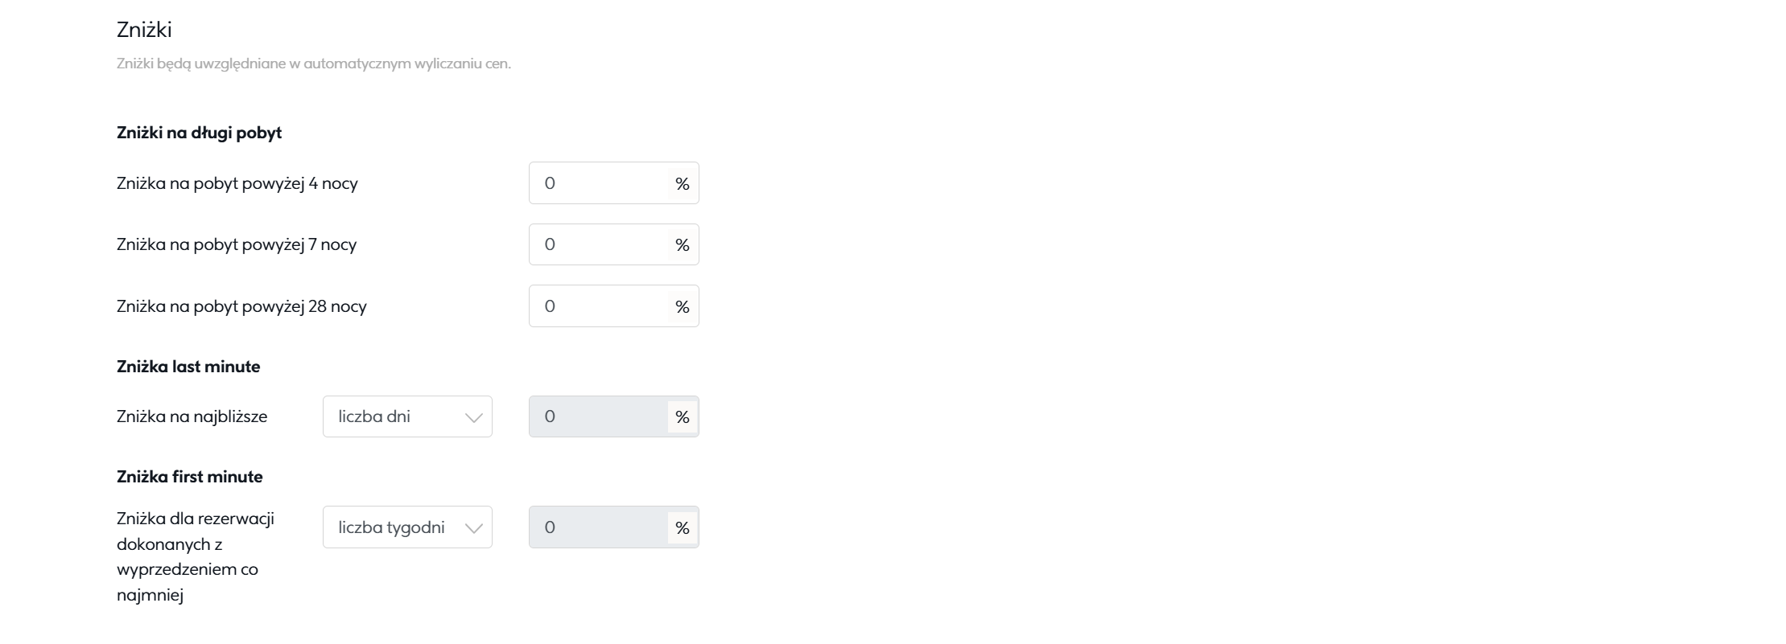This screenshot has height=644, width=1786.
Task: Expand the "liczba tygodni" dropdown
Action: click(407, 527)
